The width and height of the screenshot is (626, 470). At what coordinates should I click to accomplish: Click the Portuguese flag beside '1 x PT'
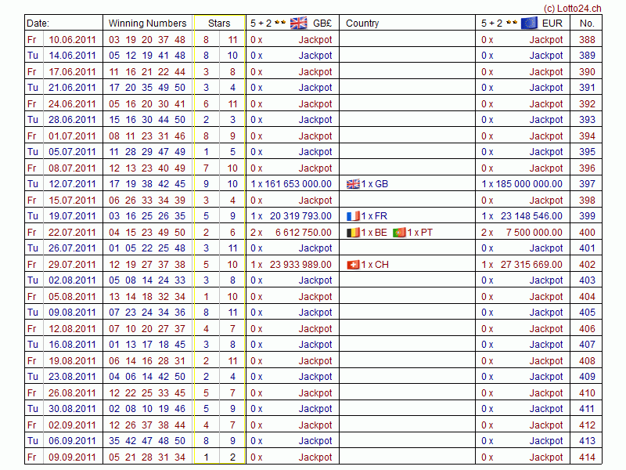pos(399,233)
